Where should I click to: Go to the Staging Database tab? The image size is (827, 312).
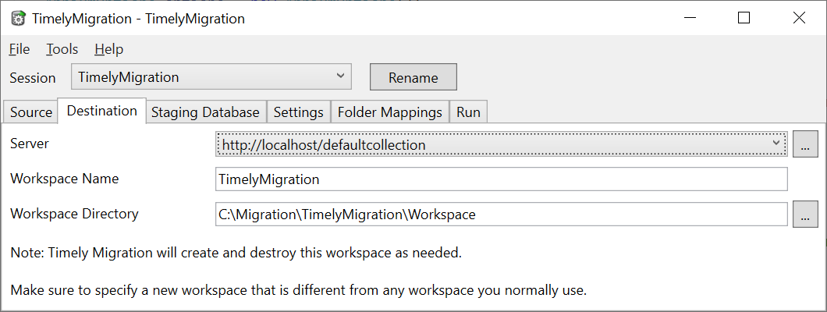(x=206, y=112)
